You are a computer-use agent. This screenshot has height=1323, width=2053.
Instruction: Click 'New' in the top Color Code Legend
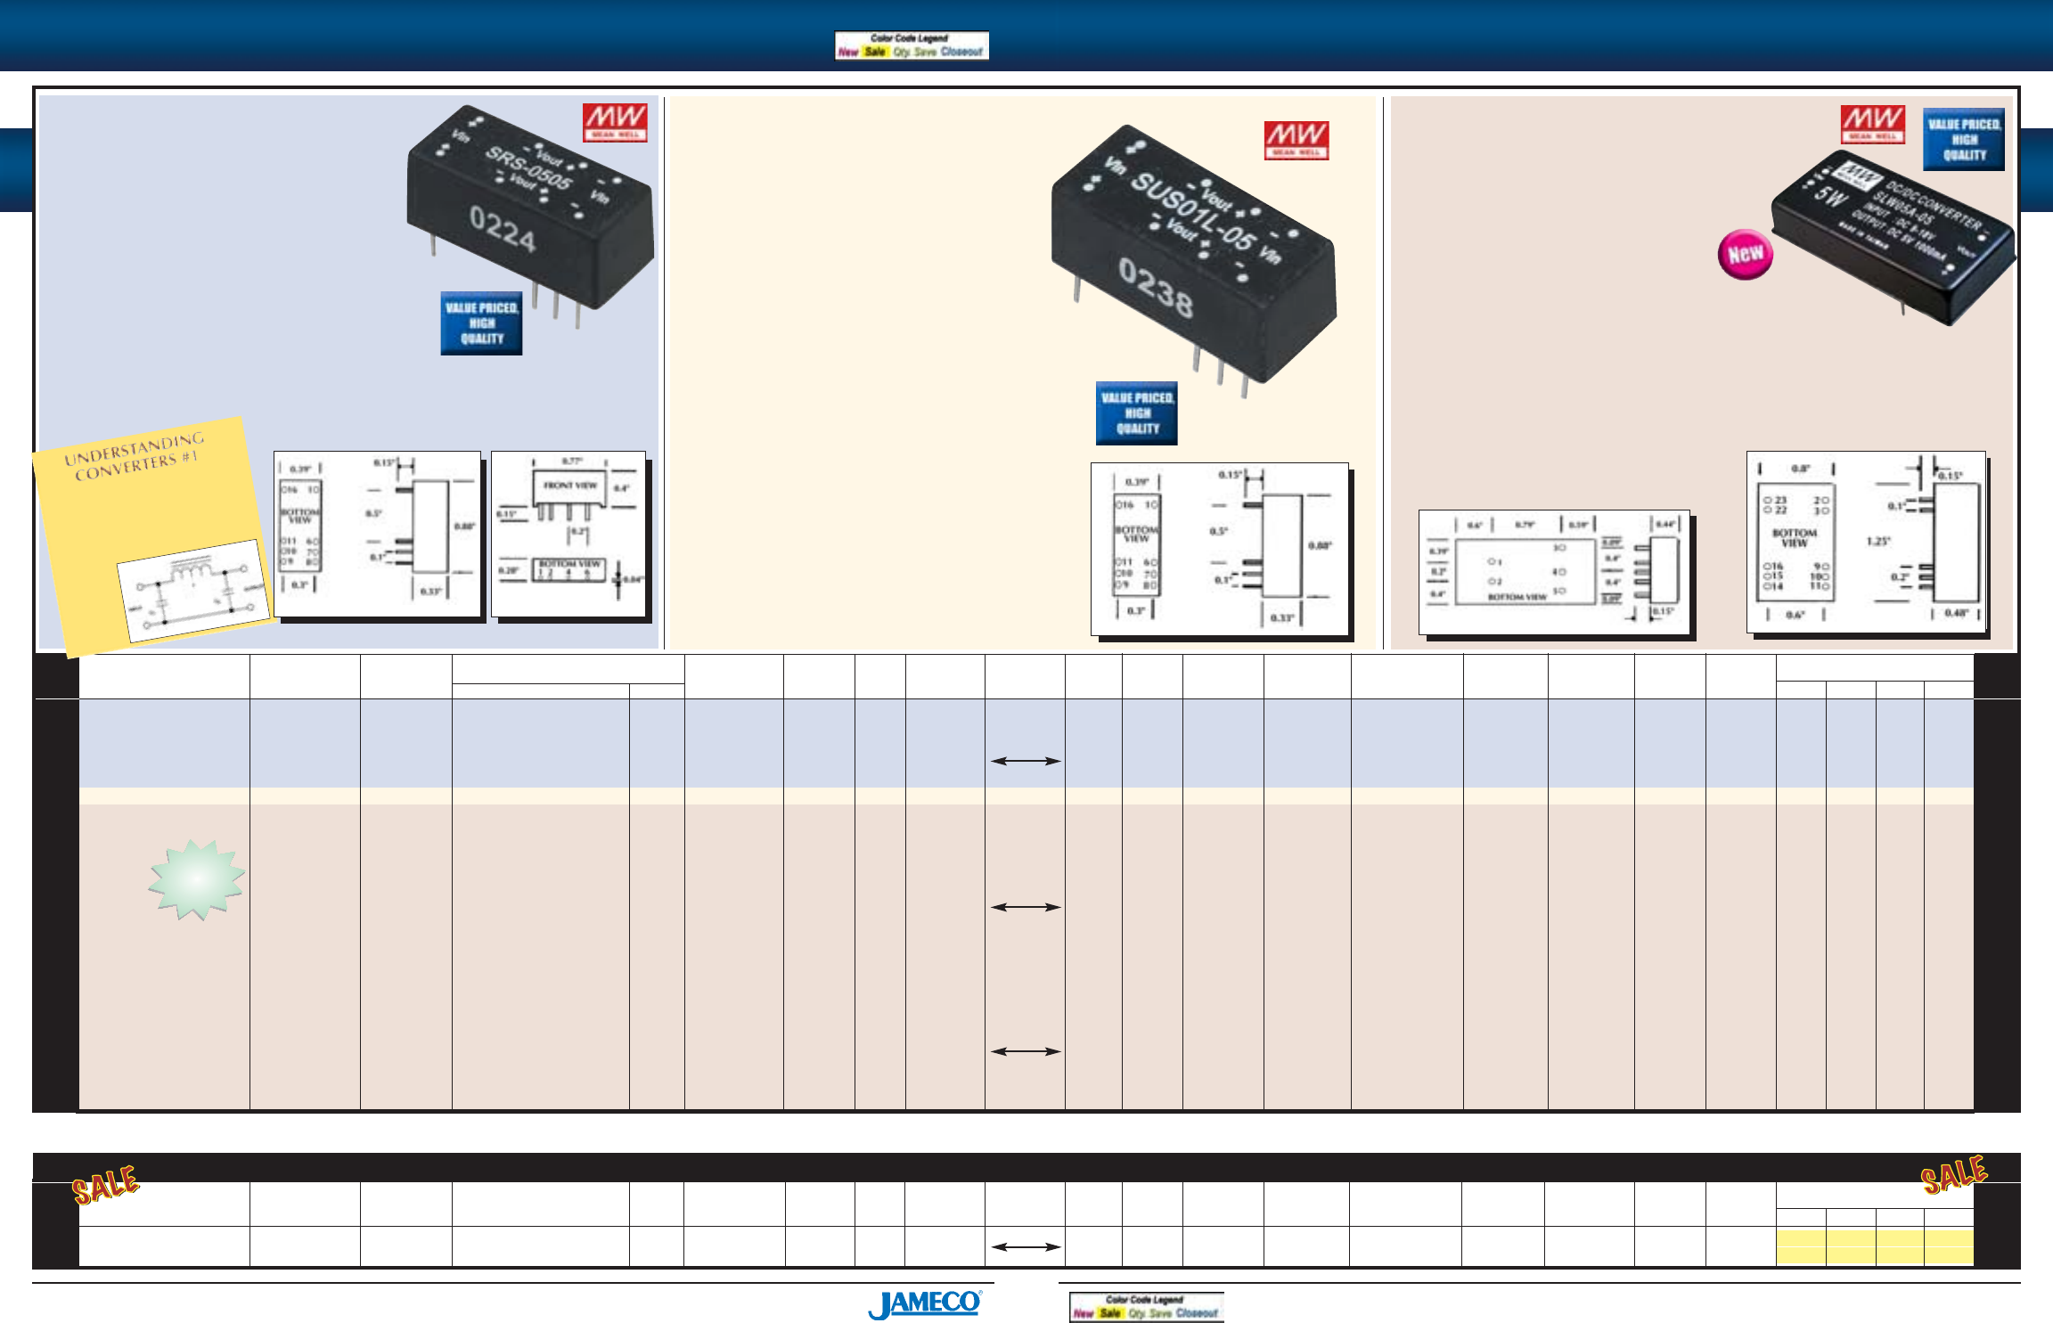tap(848, 52)
